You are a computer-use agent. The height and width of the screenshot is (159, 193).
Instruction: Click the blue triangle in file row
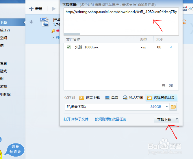click(x=171, y=47)
